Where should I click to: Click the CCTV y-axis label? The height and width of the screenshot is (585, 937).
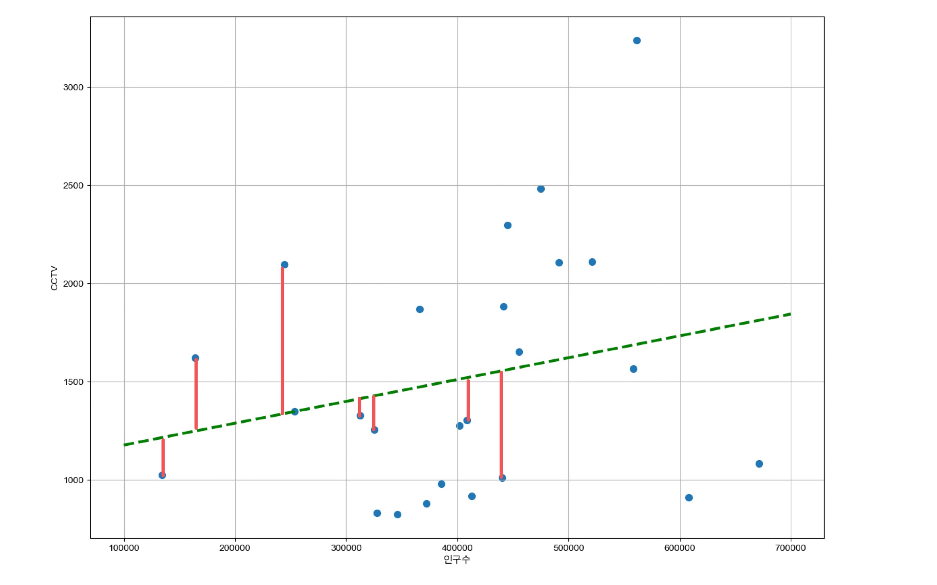54,278
